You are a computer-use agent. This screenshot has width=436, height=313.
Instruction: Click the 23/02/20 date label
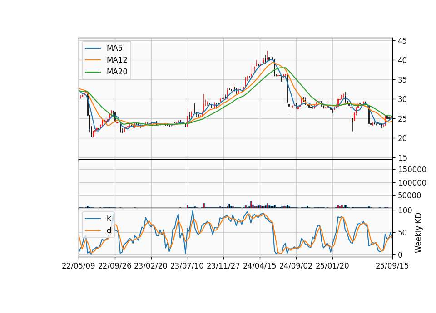[x=151, y=266]
